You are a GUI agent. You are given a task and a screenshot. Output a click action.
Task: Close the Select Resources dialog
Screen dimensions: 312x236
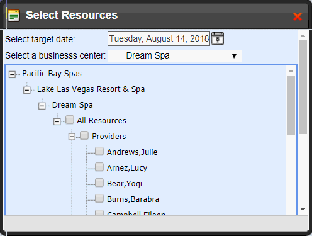tap(298, 16)
